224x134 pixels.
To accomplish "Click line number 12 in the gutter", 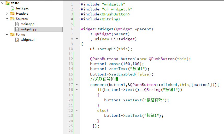I will click(x=71, y=59).
